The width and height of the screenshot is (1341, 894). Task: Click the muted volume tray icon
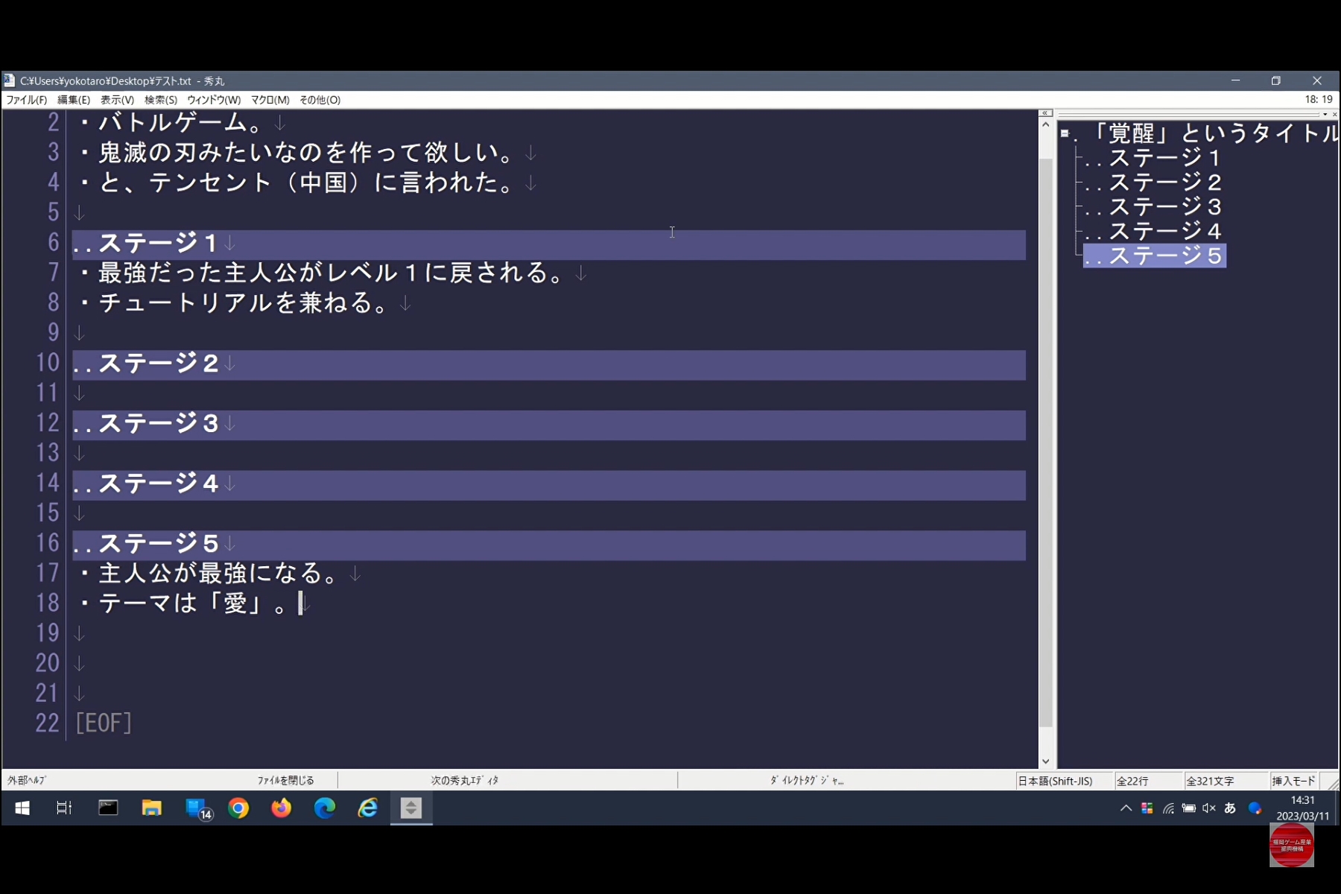[1209, 808]
